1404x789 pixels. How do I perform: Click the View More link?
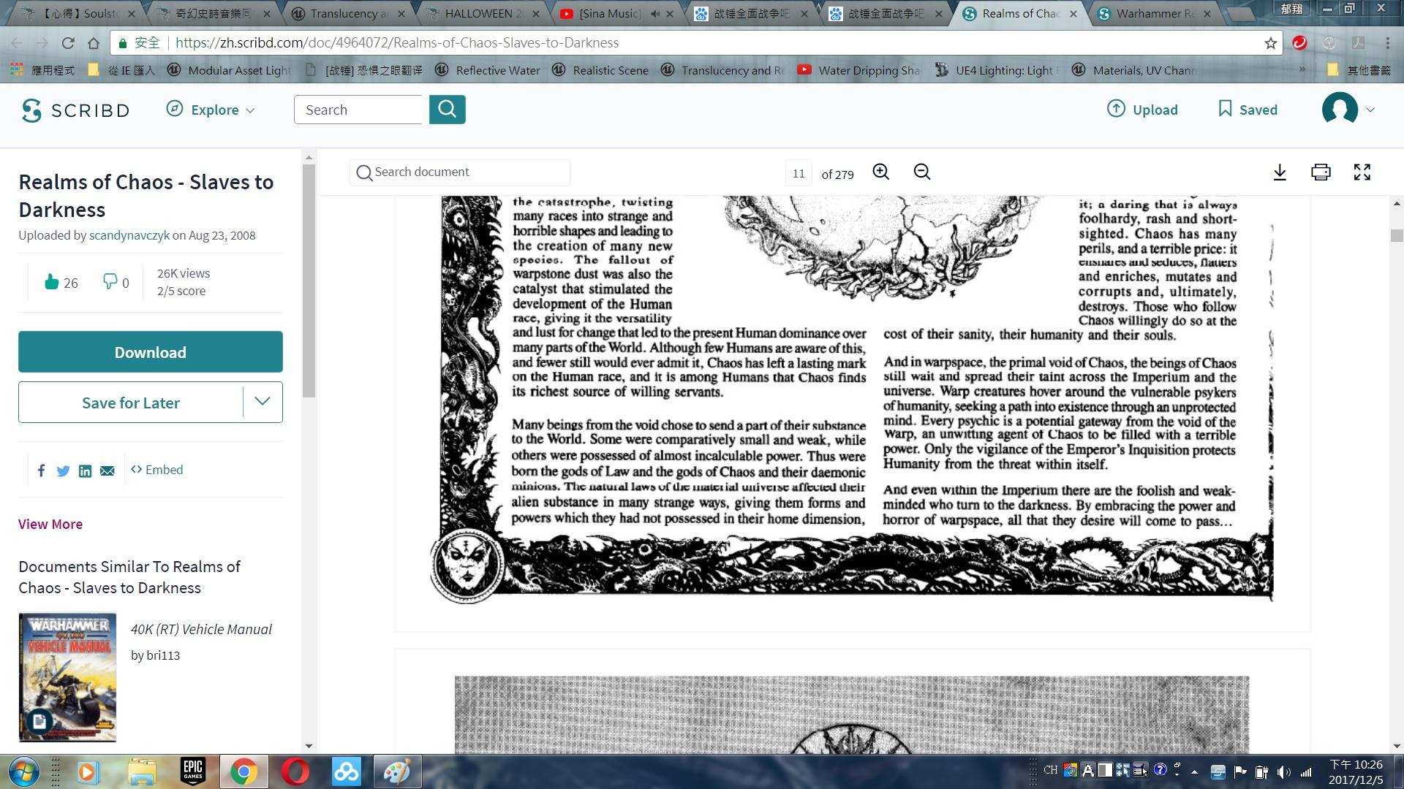[x=50, y=524]
